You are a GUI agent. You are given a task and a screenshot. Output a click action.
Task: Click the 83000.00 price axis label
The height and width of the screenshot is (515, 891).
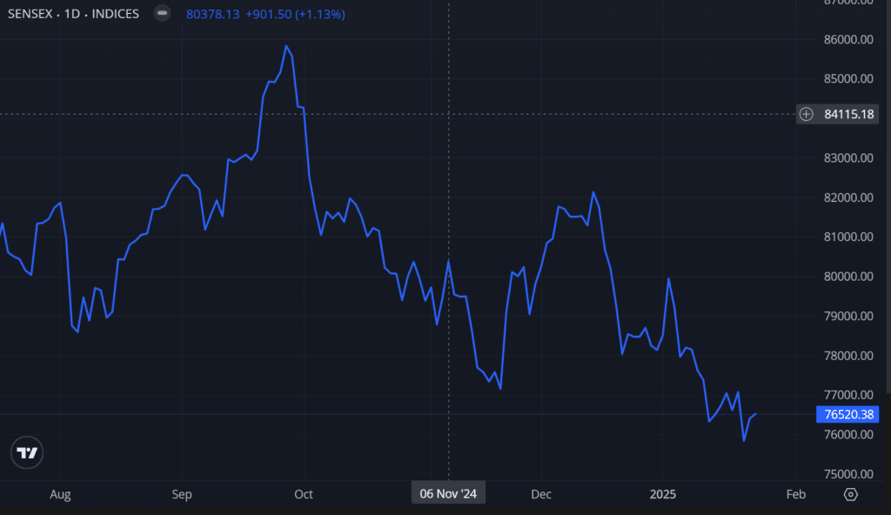click(848, 157)
